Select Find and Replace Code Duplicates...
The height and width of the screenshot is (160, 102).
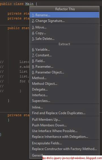click(64, 113)
